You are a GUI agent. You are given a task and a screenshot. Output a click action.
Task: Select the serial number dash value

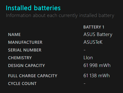pyautogui.click(x=84, y=50)
